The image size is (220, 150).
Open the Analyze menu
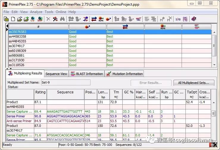[36, 12]
